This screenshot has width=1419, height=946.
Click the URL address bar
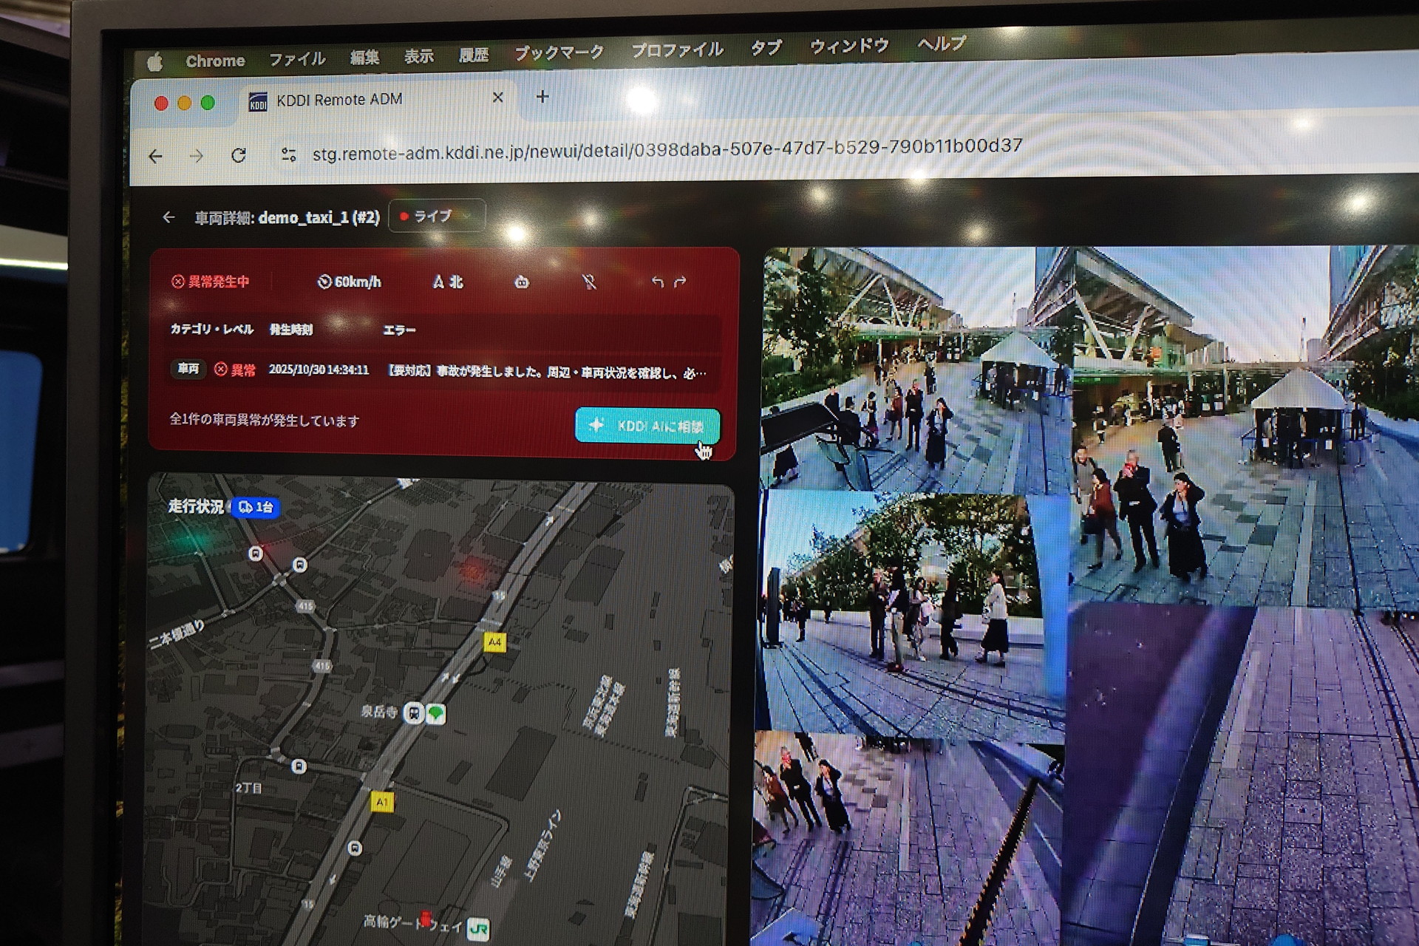(x=665, y=149)
